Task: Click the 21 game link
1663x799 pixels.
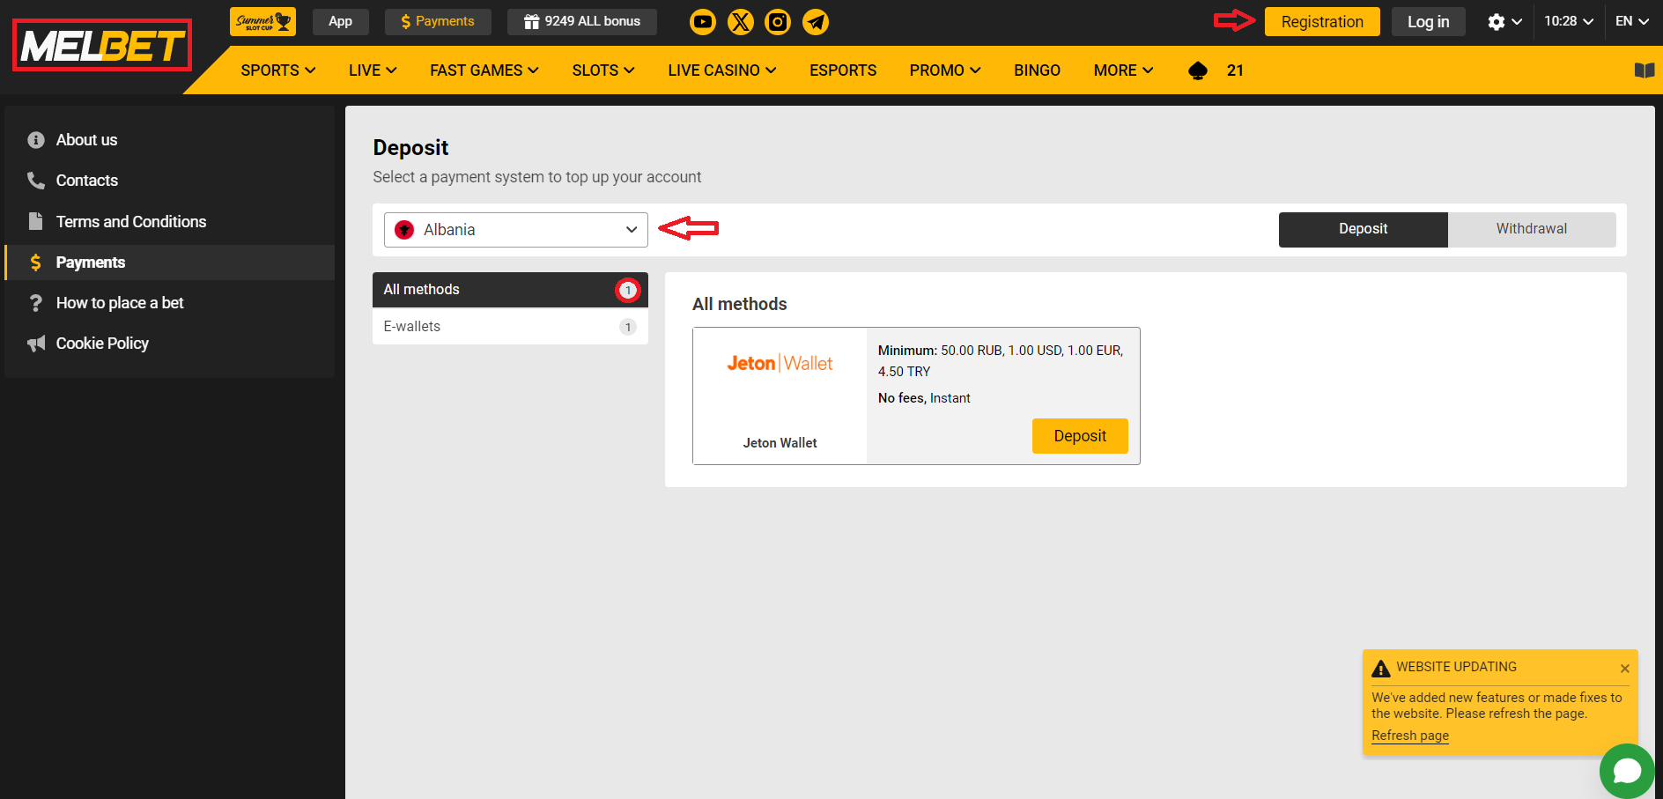Action: pyautogui.click(x=1235, y=70)
